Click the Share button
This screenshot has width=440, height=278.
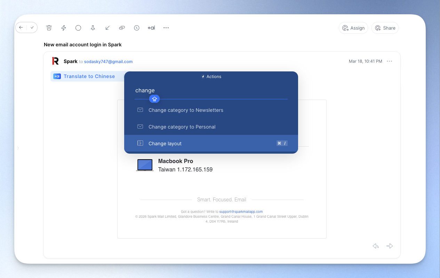(x=385, y=28)
